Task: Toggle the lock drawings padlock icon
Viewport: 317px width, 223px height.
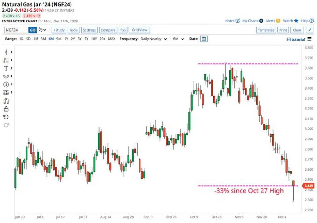Action: pyautogui.click(x=6, y=109)
